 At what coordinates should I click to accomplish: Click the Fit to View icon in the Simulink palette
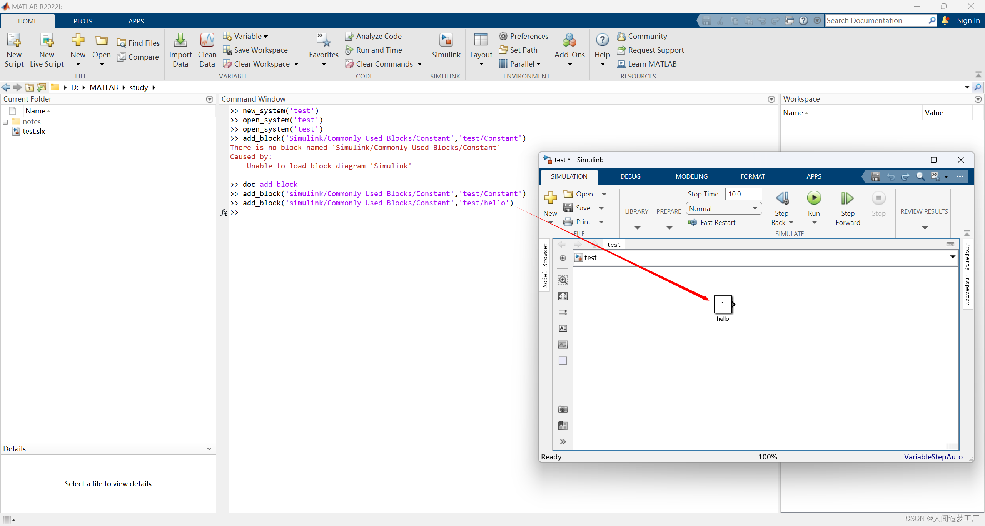[x=563, y=296]
